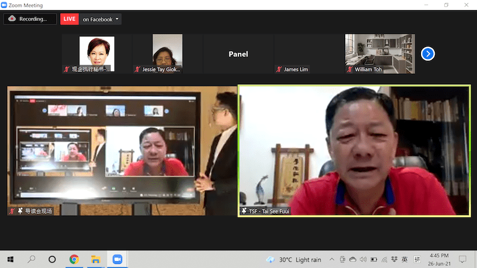Click Jessie Tay Giok's video thumbnail
Image resolution: width=477 pixels, height=268 pixels.
pos(168,54)
